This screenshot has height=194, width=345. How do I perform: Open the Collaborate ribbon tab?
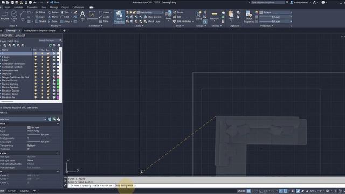[x=78, y=7]
